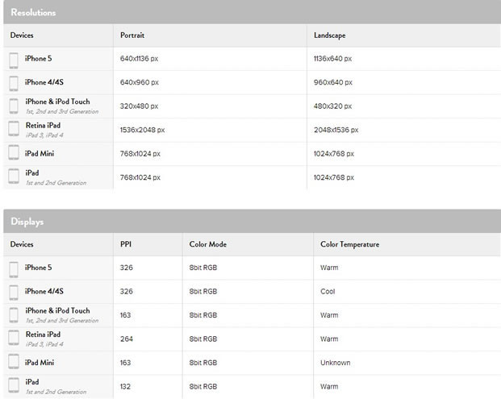Click 1st and 2nd Generation subtitle in Resolutions

[x=56, y=183]
